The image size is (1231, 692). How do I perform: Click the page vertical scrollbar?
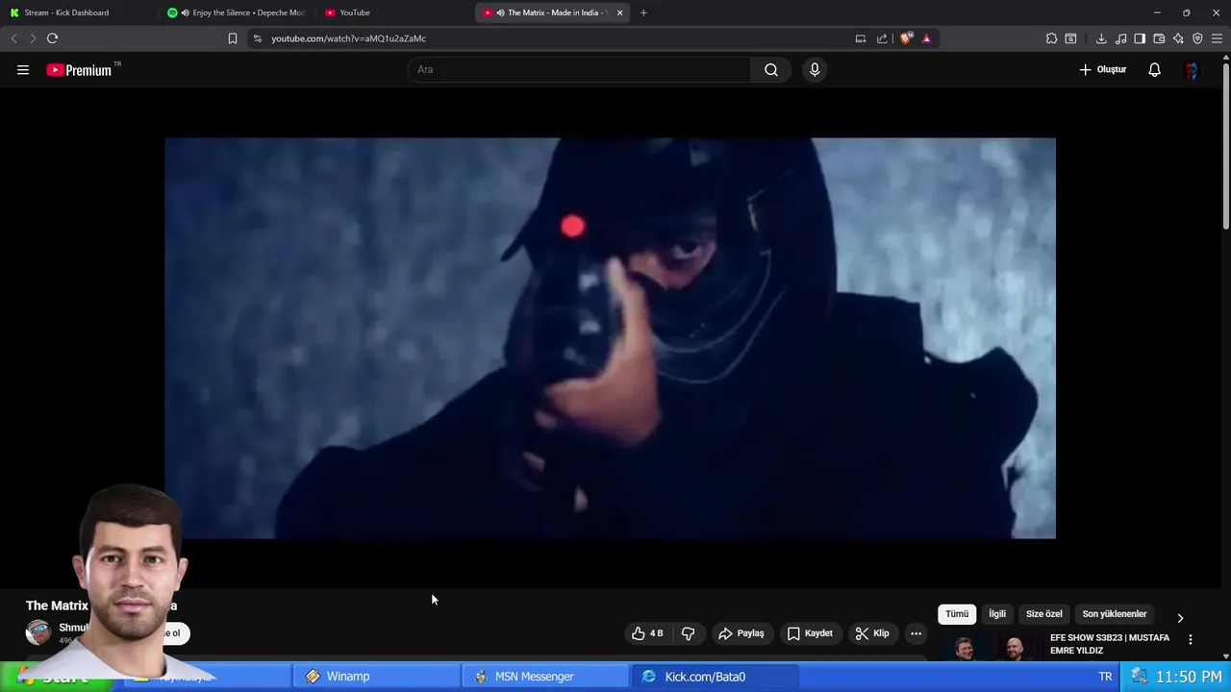1226,144
